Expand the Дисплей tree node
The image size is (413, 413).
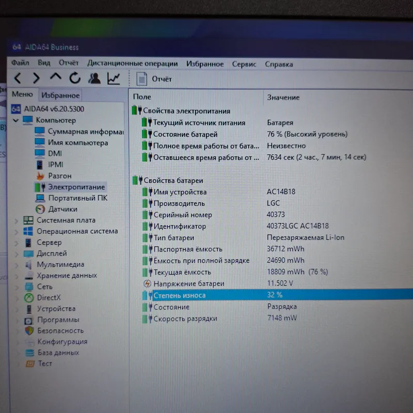pyautogui.click(x=17, y=254)
